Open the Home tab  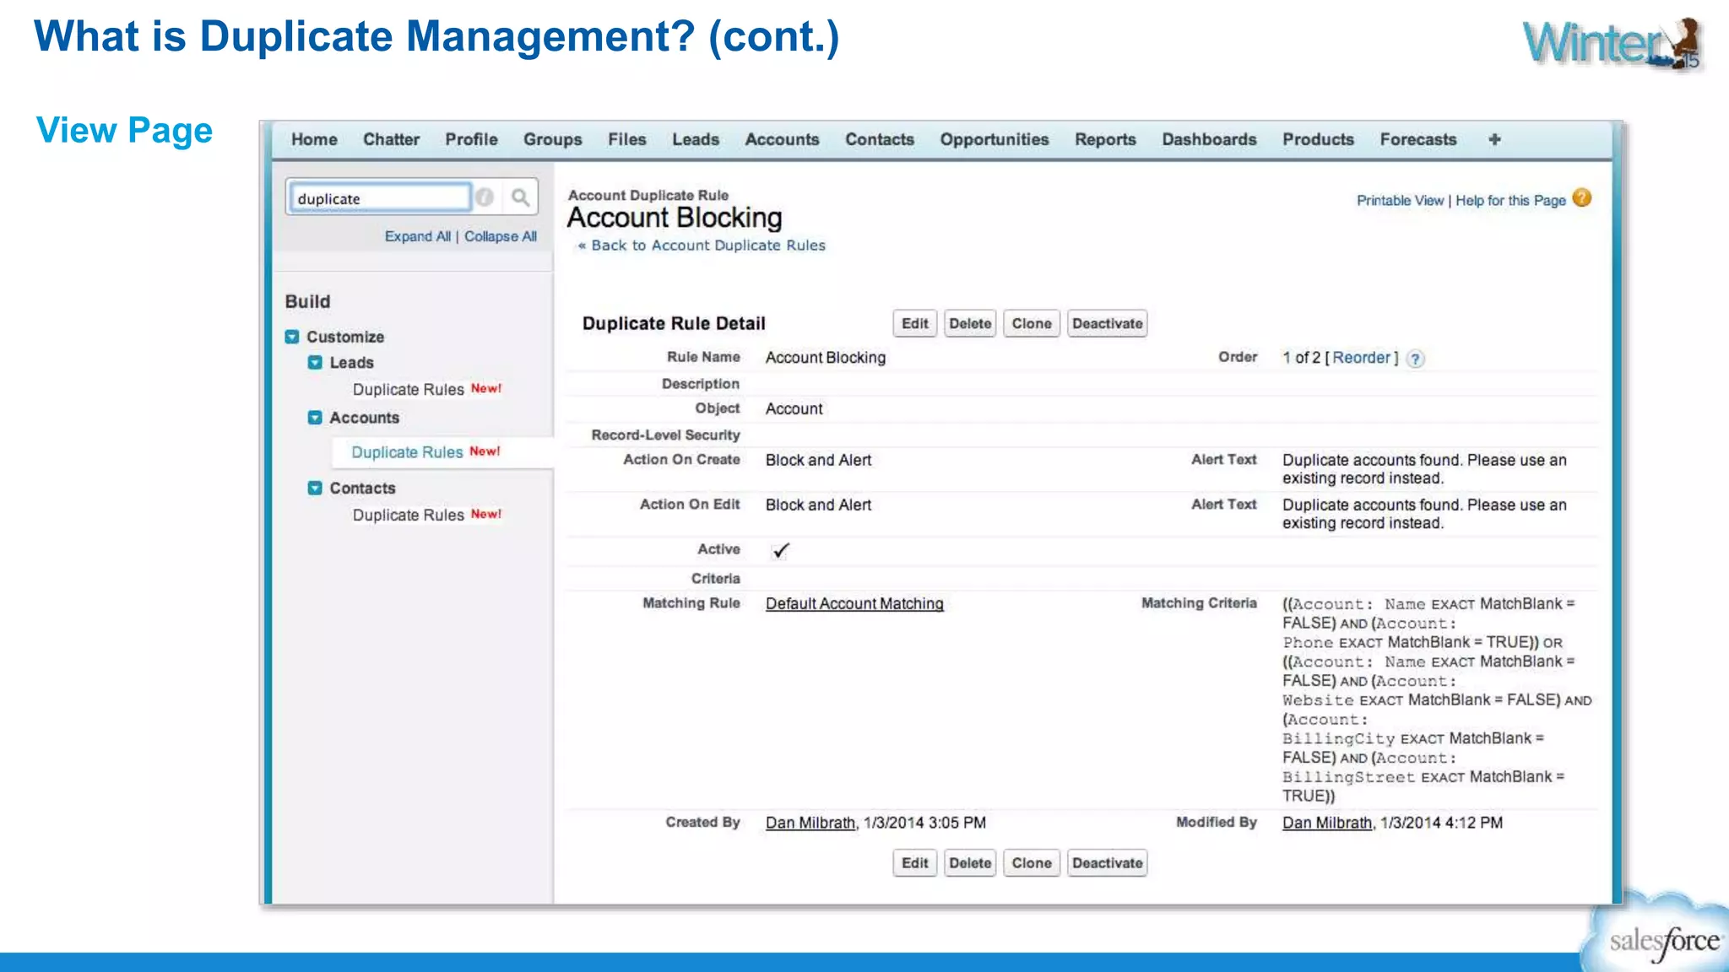(314, 139)
